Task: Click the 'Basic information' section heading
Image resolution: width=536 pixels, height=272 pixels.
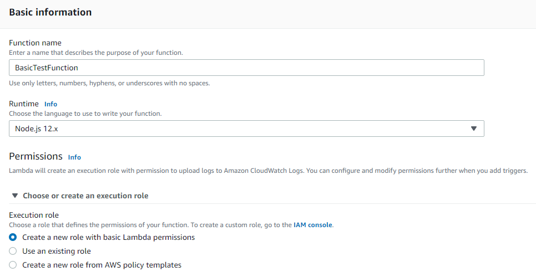Action: (50, 12)
